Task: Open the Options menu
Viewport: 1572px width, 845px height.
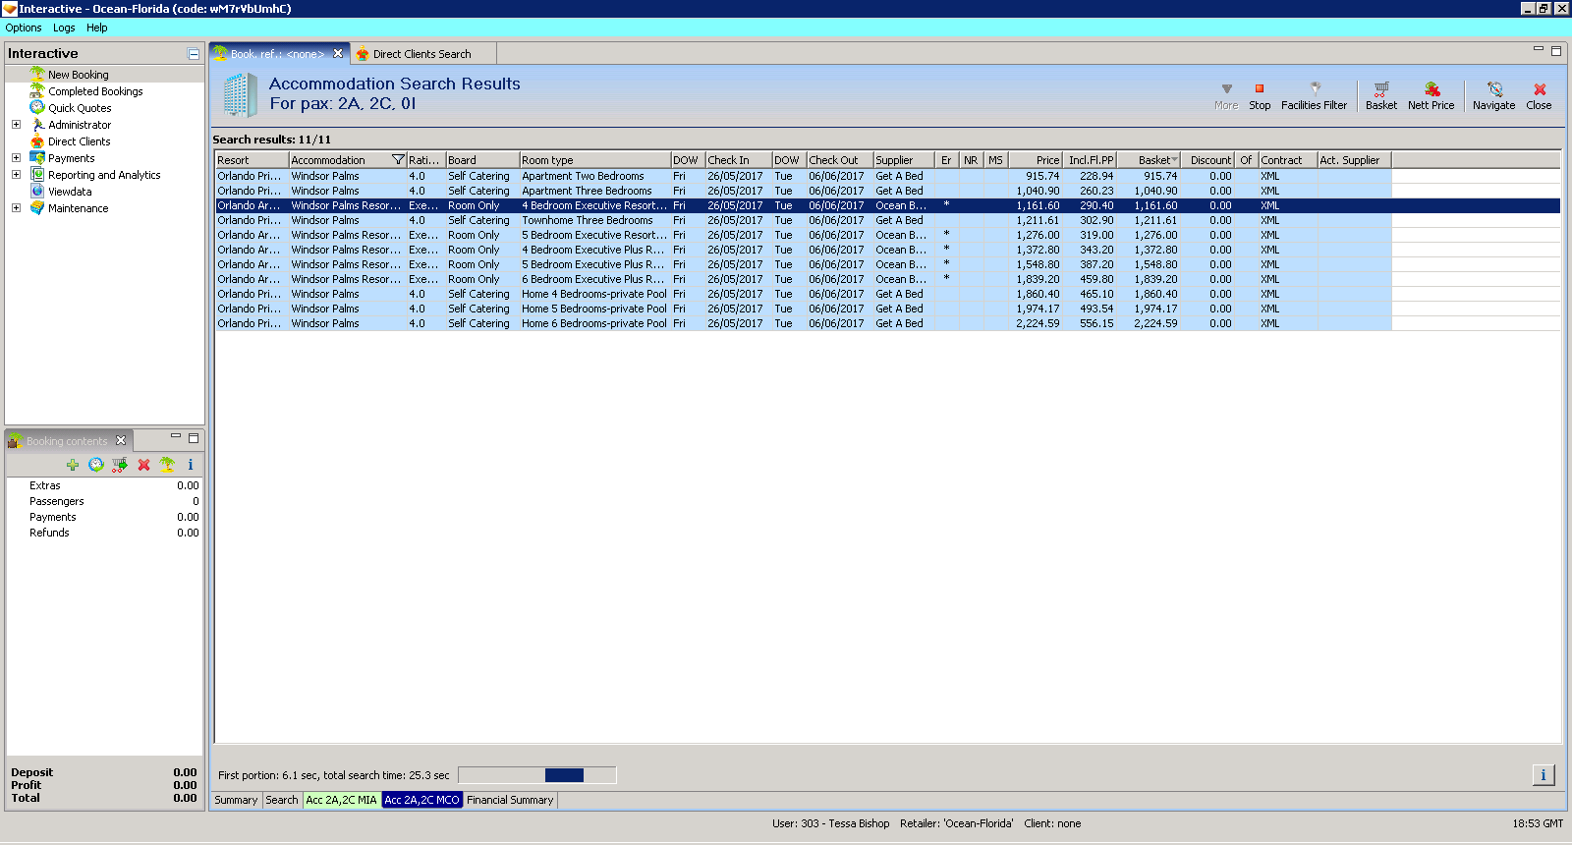Action: [x=24, y=28]
